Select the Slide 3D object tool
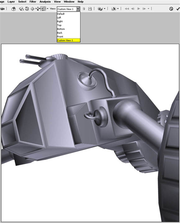 [38, 9]
